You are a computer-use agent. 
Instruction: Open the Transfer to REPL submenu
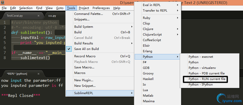click(x=155, y=11)
